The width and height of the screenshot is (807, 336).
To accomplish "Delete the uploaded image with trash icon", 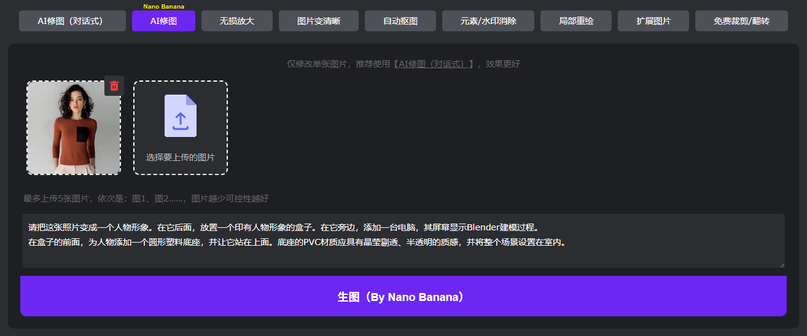I will [x=114, y=86].
